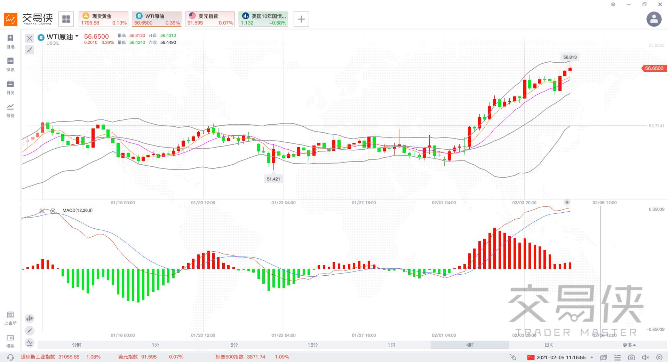Open the 快讯 news flash panel
Viewport: 668px width, 362px height.
tap(10, 64)
